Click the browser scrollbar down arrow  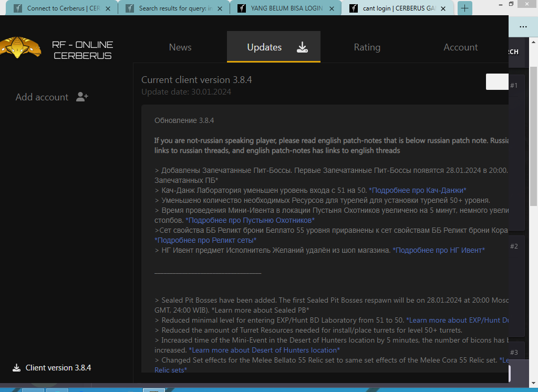[x=533, y=383]
